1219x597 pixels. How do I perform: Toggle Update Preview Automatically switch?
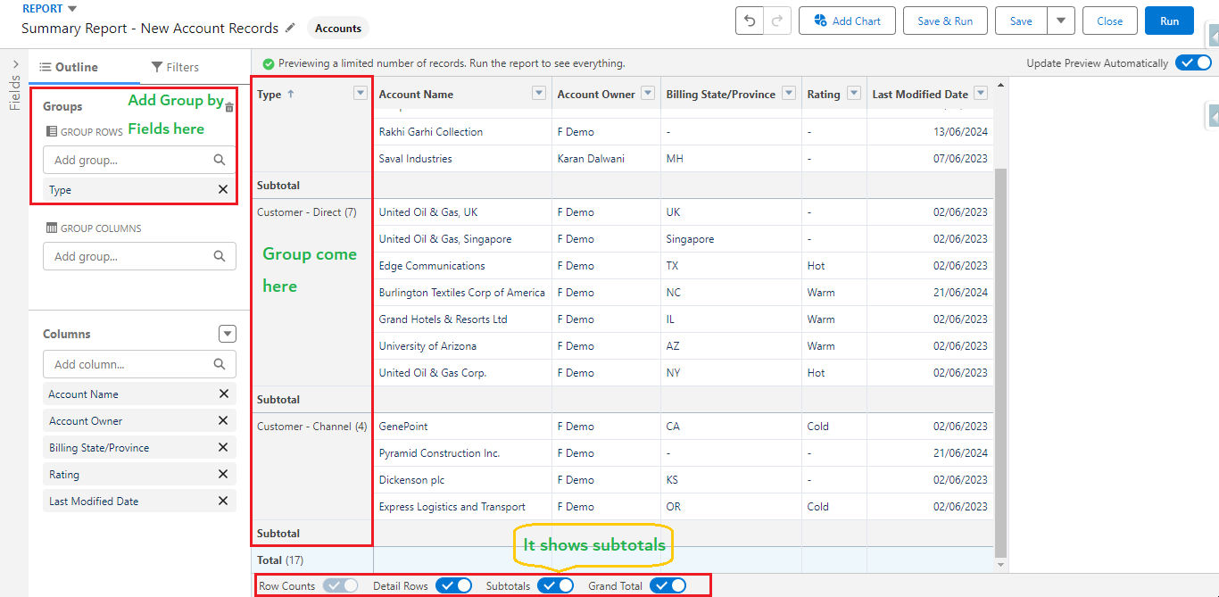(x=1192, y=63)
